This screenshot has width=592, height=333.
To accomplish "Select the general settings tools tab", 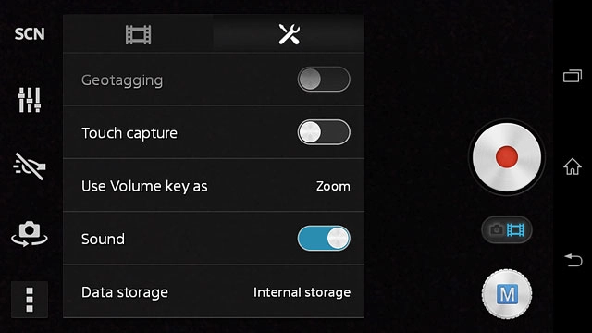I will coord(289,34).
